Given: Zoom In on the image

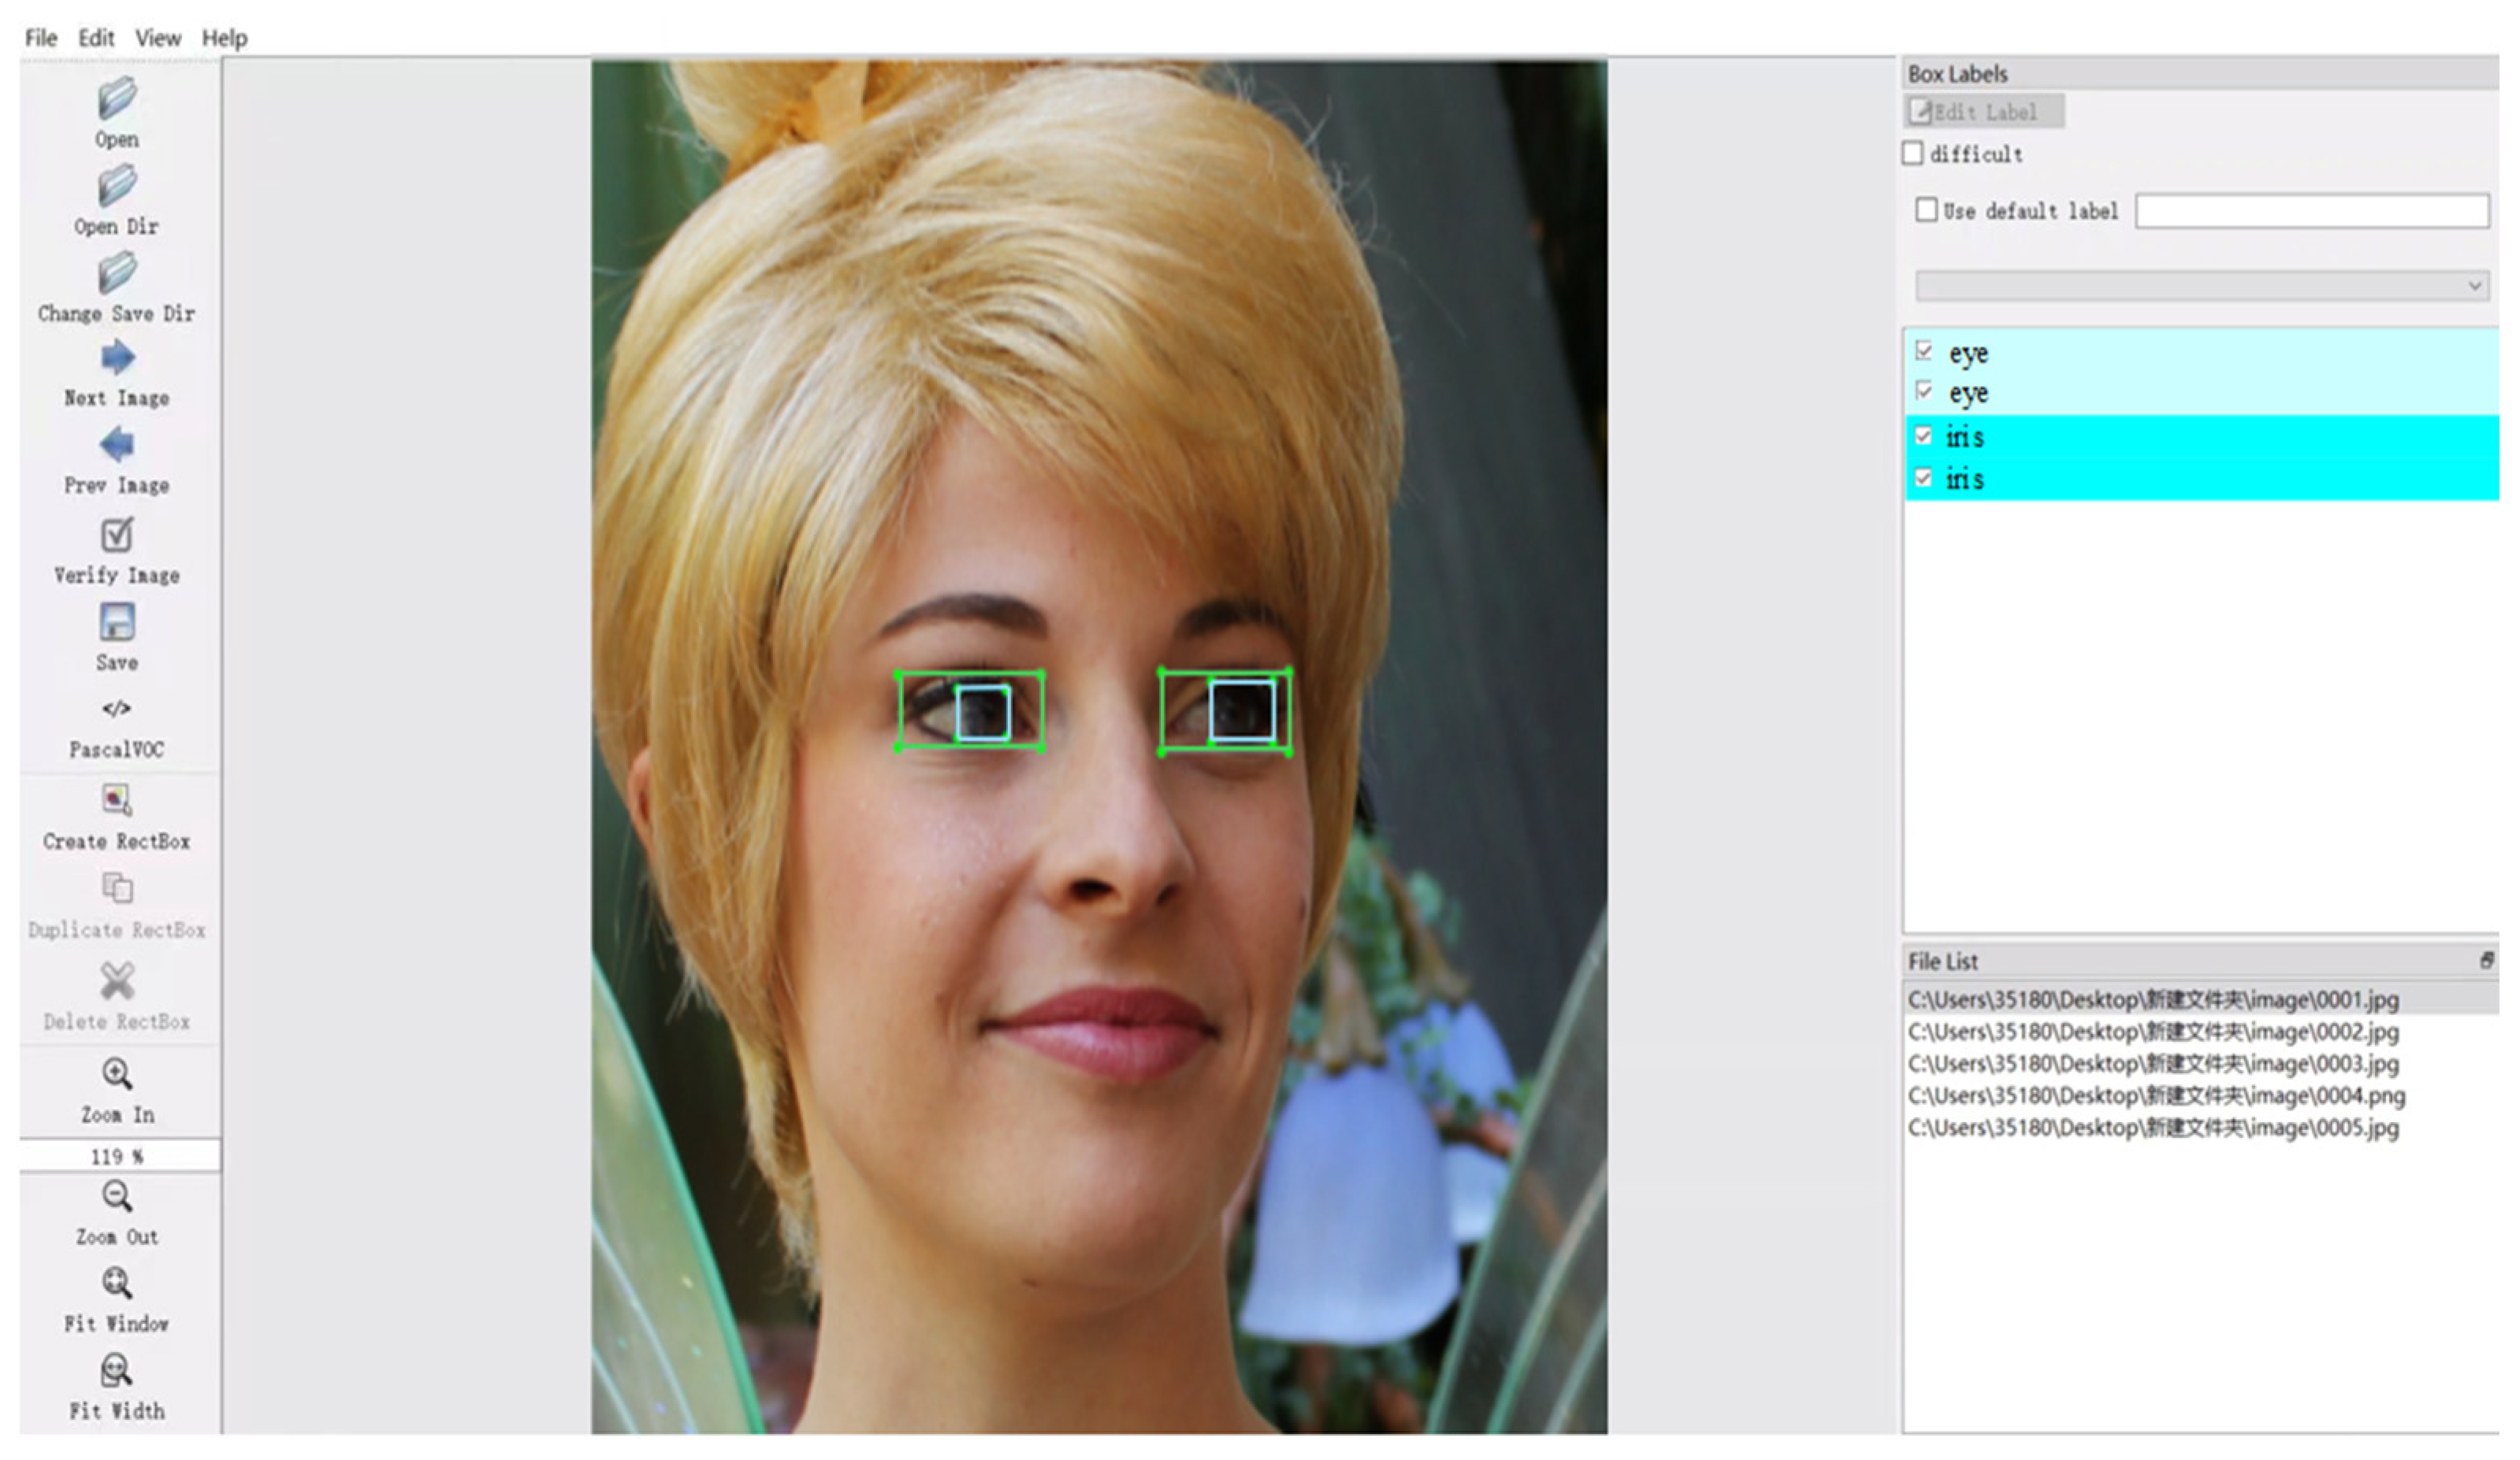Looking at the screenshot, I should point(117,1074).
